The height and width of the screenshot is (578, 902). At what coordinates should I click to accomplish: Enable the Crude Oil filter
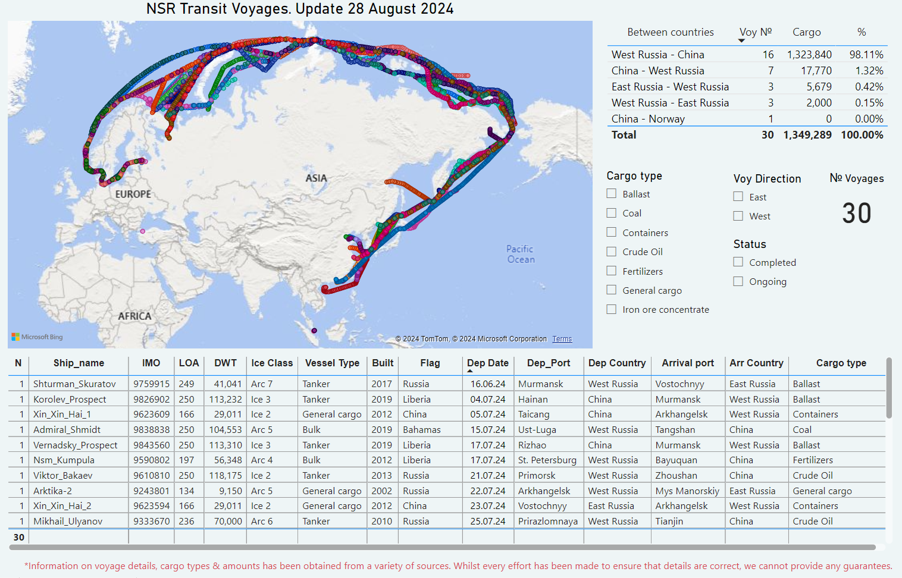(x=611, y=251)
